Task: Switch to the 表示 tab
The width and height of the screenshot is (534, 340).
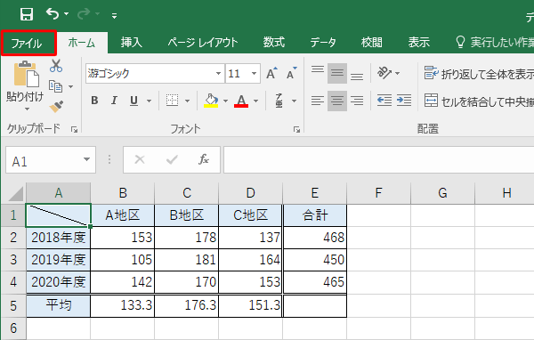Action: click(x=419, y=43)
